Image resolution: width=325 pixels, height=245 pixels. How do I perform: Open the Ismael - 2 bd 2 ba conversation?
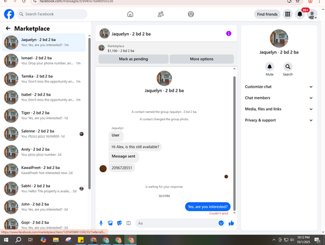pyautogui.click(x=44, y=60)
